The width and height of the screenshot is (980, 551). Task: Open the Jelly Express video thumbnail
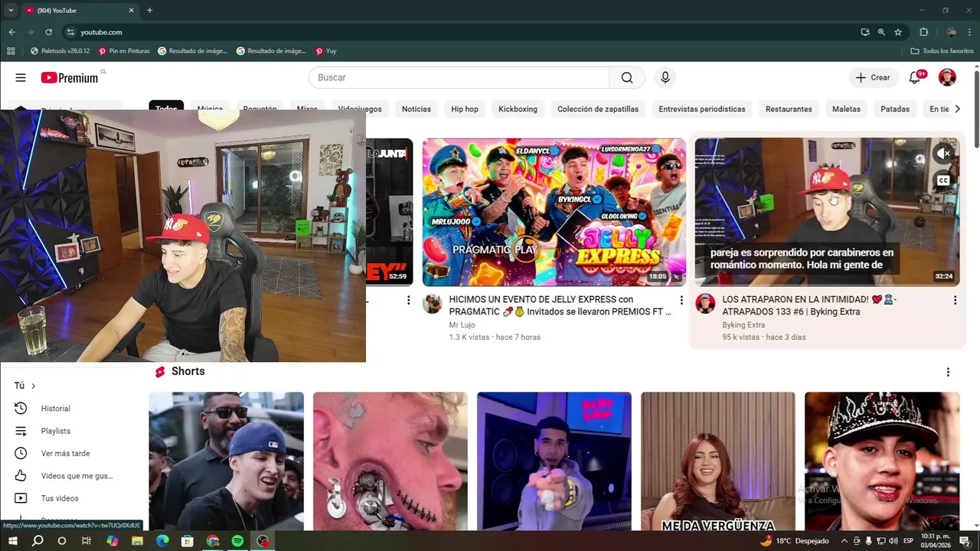coord(554,212)
